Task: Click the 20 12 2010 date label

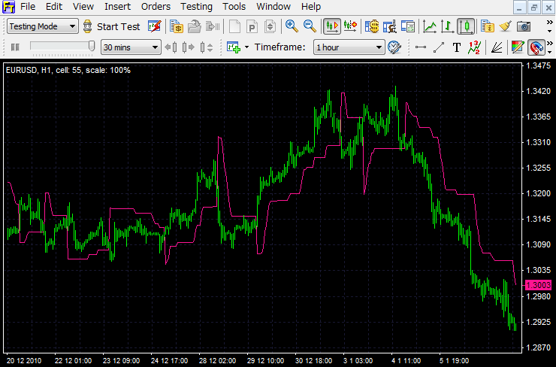Action: point(24,361)
